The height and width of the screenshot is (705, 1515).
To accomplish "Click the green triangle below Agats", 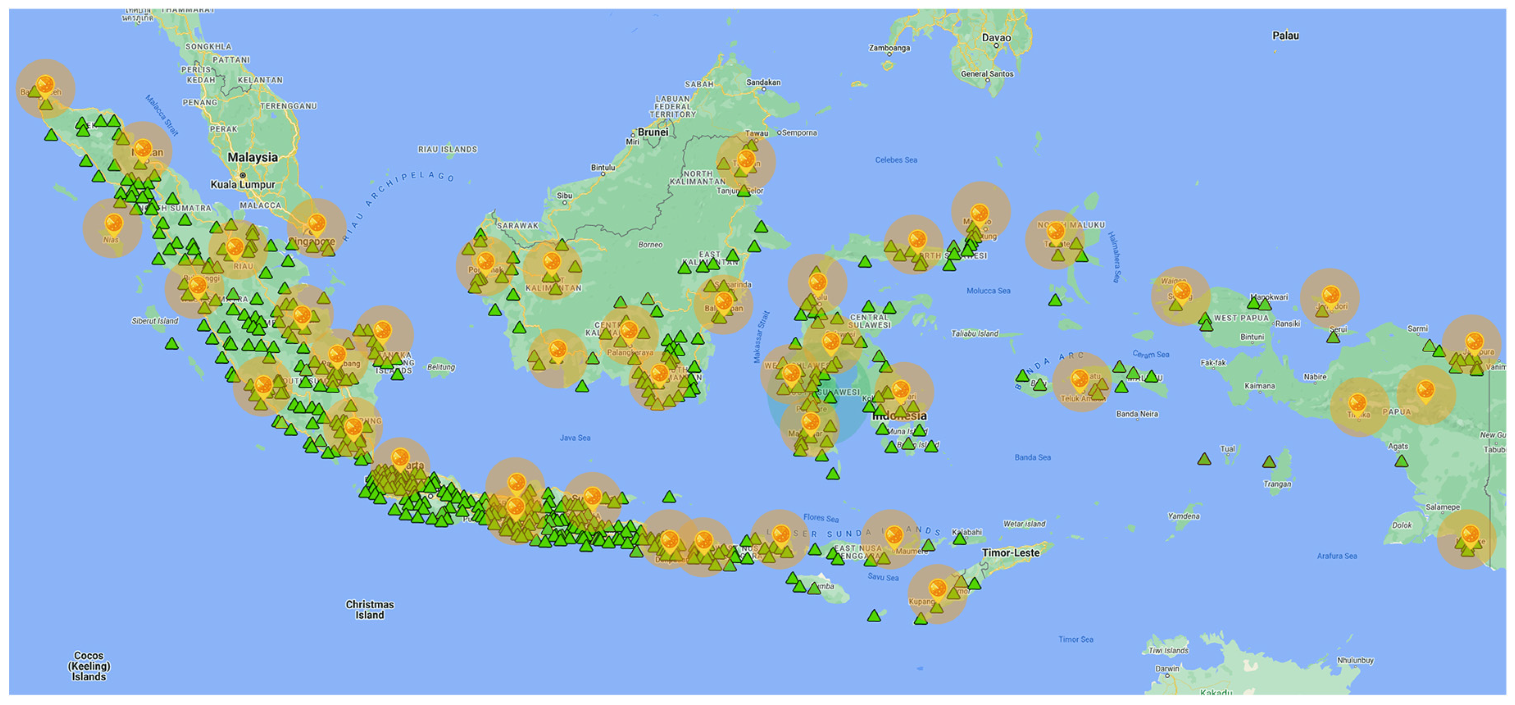I will pyautogui.click(x=1401, y=461).
